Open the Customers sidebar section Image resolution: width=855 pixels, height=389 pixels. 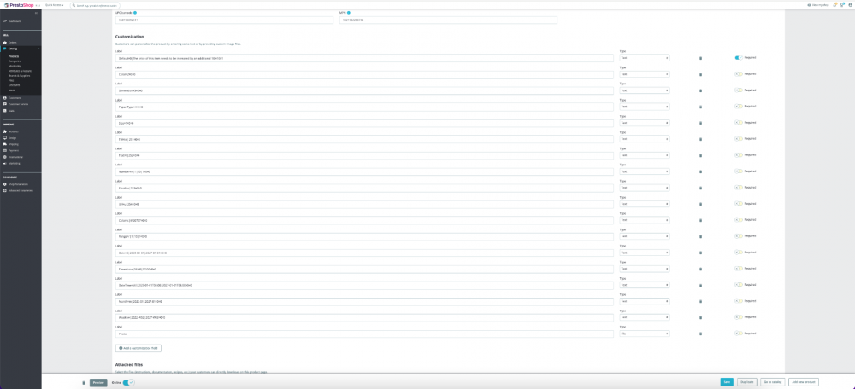point(12,98)
